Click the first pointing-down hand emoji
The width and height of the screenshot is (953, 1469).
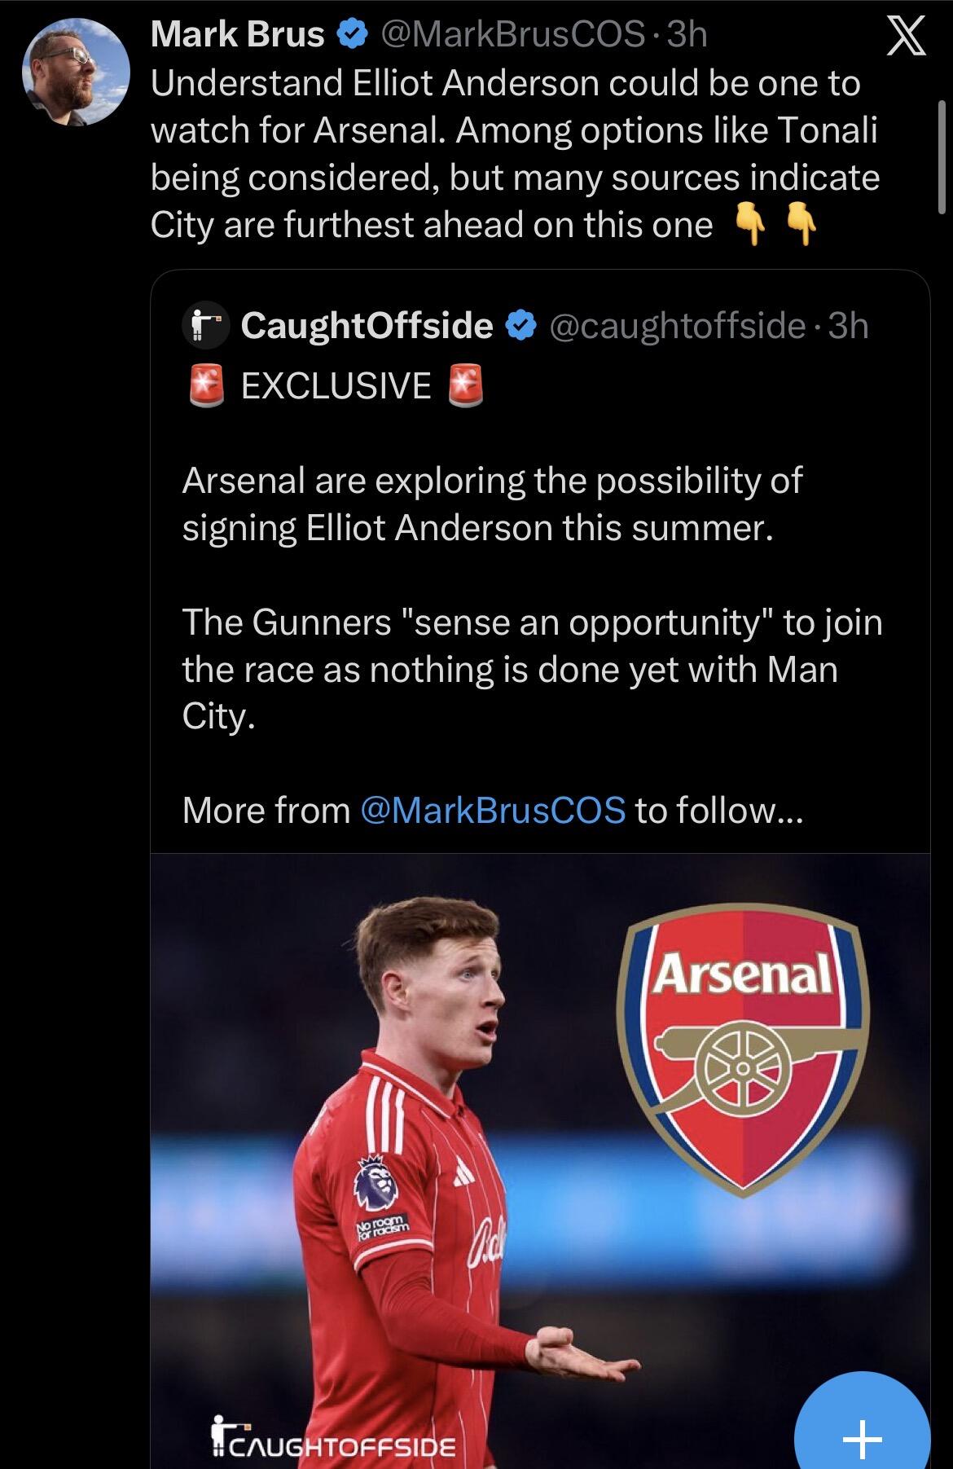pyautogui.click(x=750, y=225)
